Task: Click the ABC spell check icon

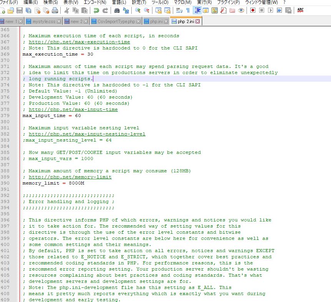Action: (x=300, y=10)
